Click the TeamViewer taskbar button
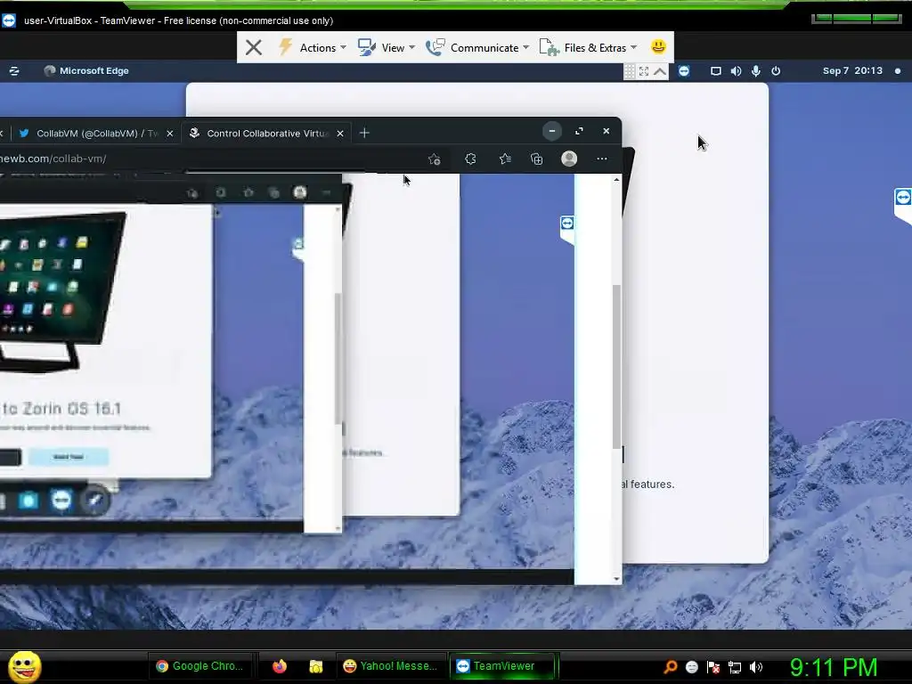The height and width of the screenshot is (684, 912). coord(502,666)
